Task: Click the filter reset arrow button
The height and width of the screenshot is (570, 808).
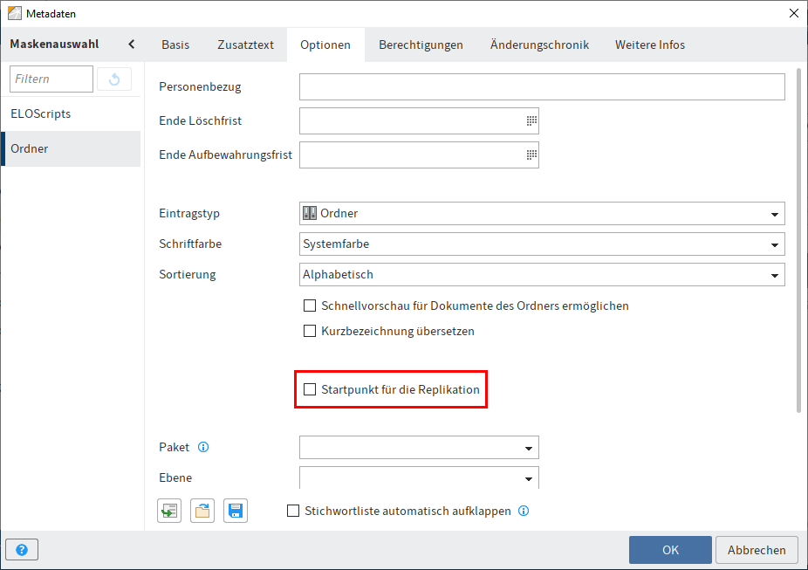Action: (114, 79)
